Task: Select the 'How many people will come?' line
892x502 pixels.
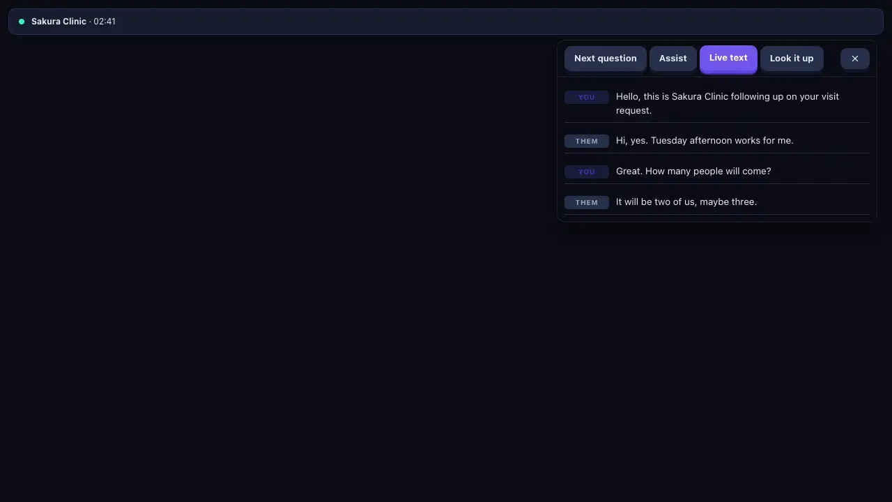Action: click(x=717, y=172)
